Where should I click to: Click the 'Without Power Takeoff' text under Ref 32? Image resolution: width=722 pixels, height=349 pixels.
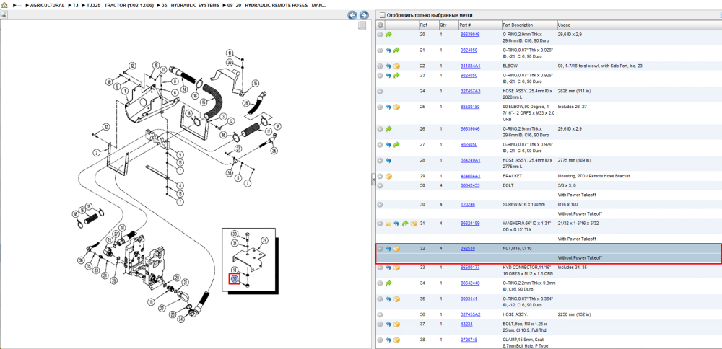click(x=580, y=258)
